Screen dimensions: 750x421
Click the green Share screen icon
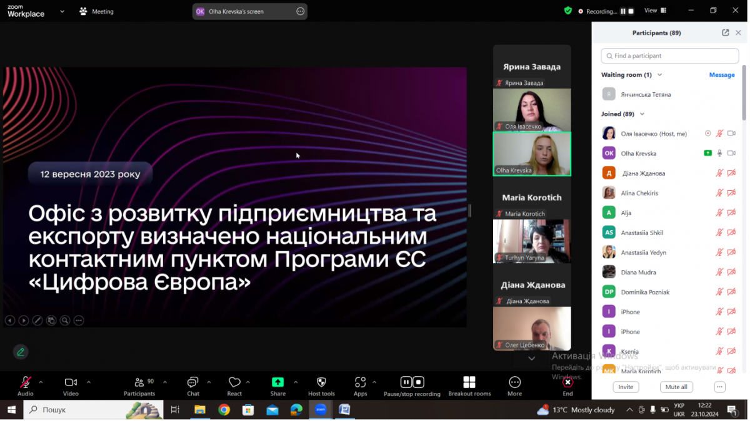(x=277, y=382)
